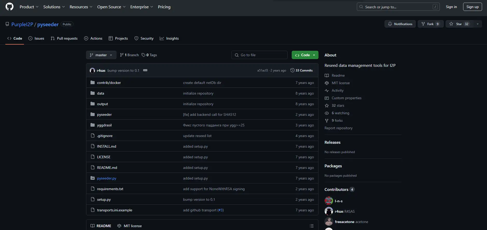Click Report repository link

[338, 128]
